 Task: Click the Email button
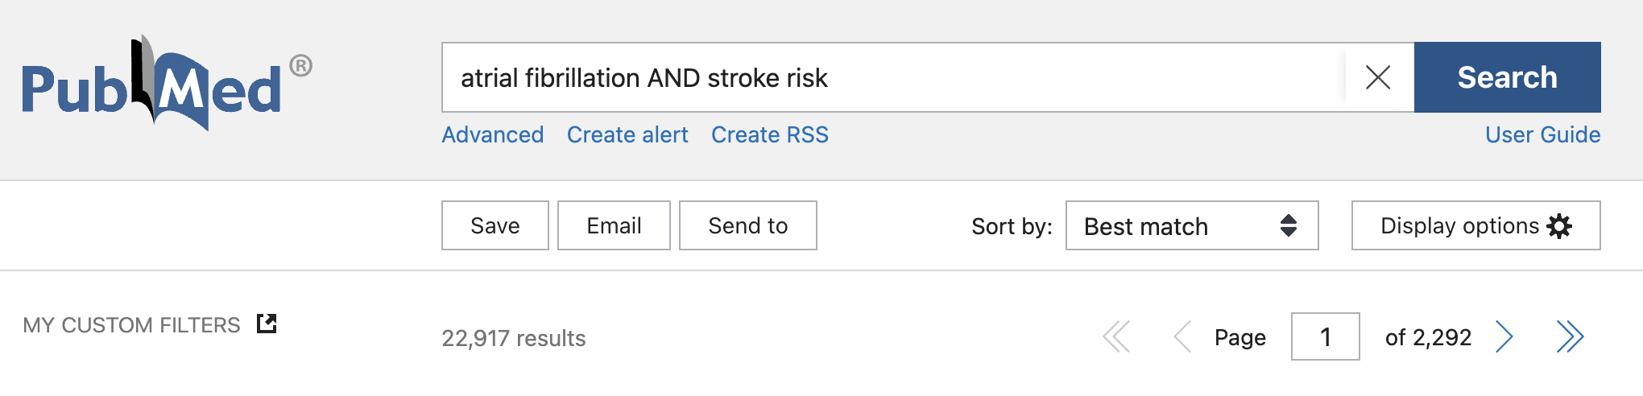(x=614, y=225)
